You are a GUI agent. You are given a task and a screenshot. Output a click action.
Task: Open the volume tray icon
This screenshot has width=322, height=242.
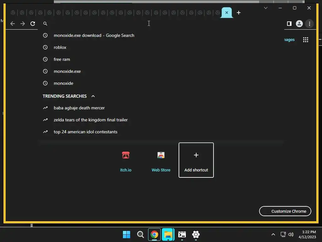[x=291, y=234]
